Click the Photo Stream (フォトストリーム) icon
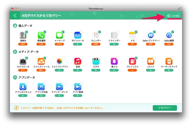The height and width of the screenshot is (126, 192). pos(41,61)
